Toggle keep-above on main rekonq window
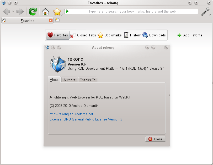The image size is (213, 165). (10, 3)
